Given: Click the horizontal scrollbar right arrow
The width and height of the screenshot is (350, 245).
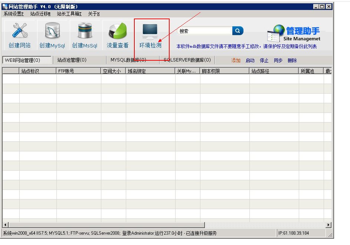Looking at the screenshot, I should (x=328, y=225).
